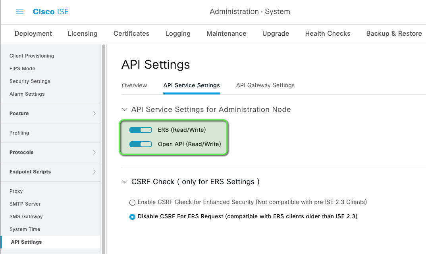
Task: Expand the Protocols sidebar group
Action: 51,152
